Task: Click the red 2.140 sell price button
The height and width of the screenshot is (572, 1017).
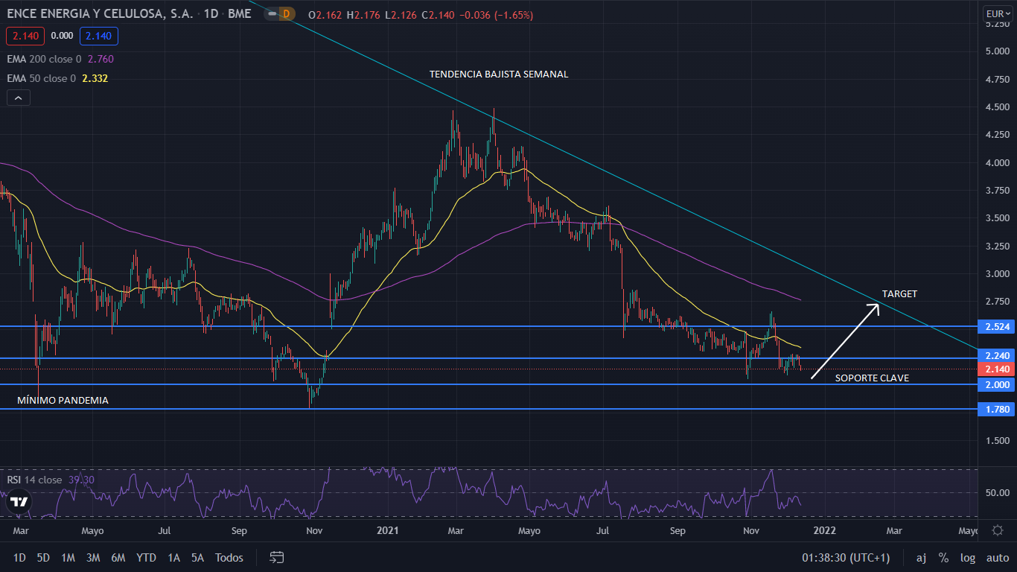Action: [x=25, y=36]
